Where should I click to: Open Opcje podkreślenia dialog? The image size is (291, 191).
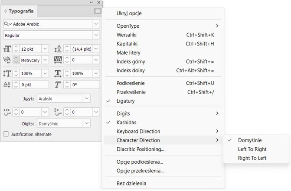(163, 162)
